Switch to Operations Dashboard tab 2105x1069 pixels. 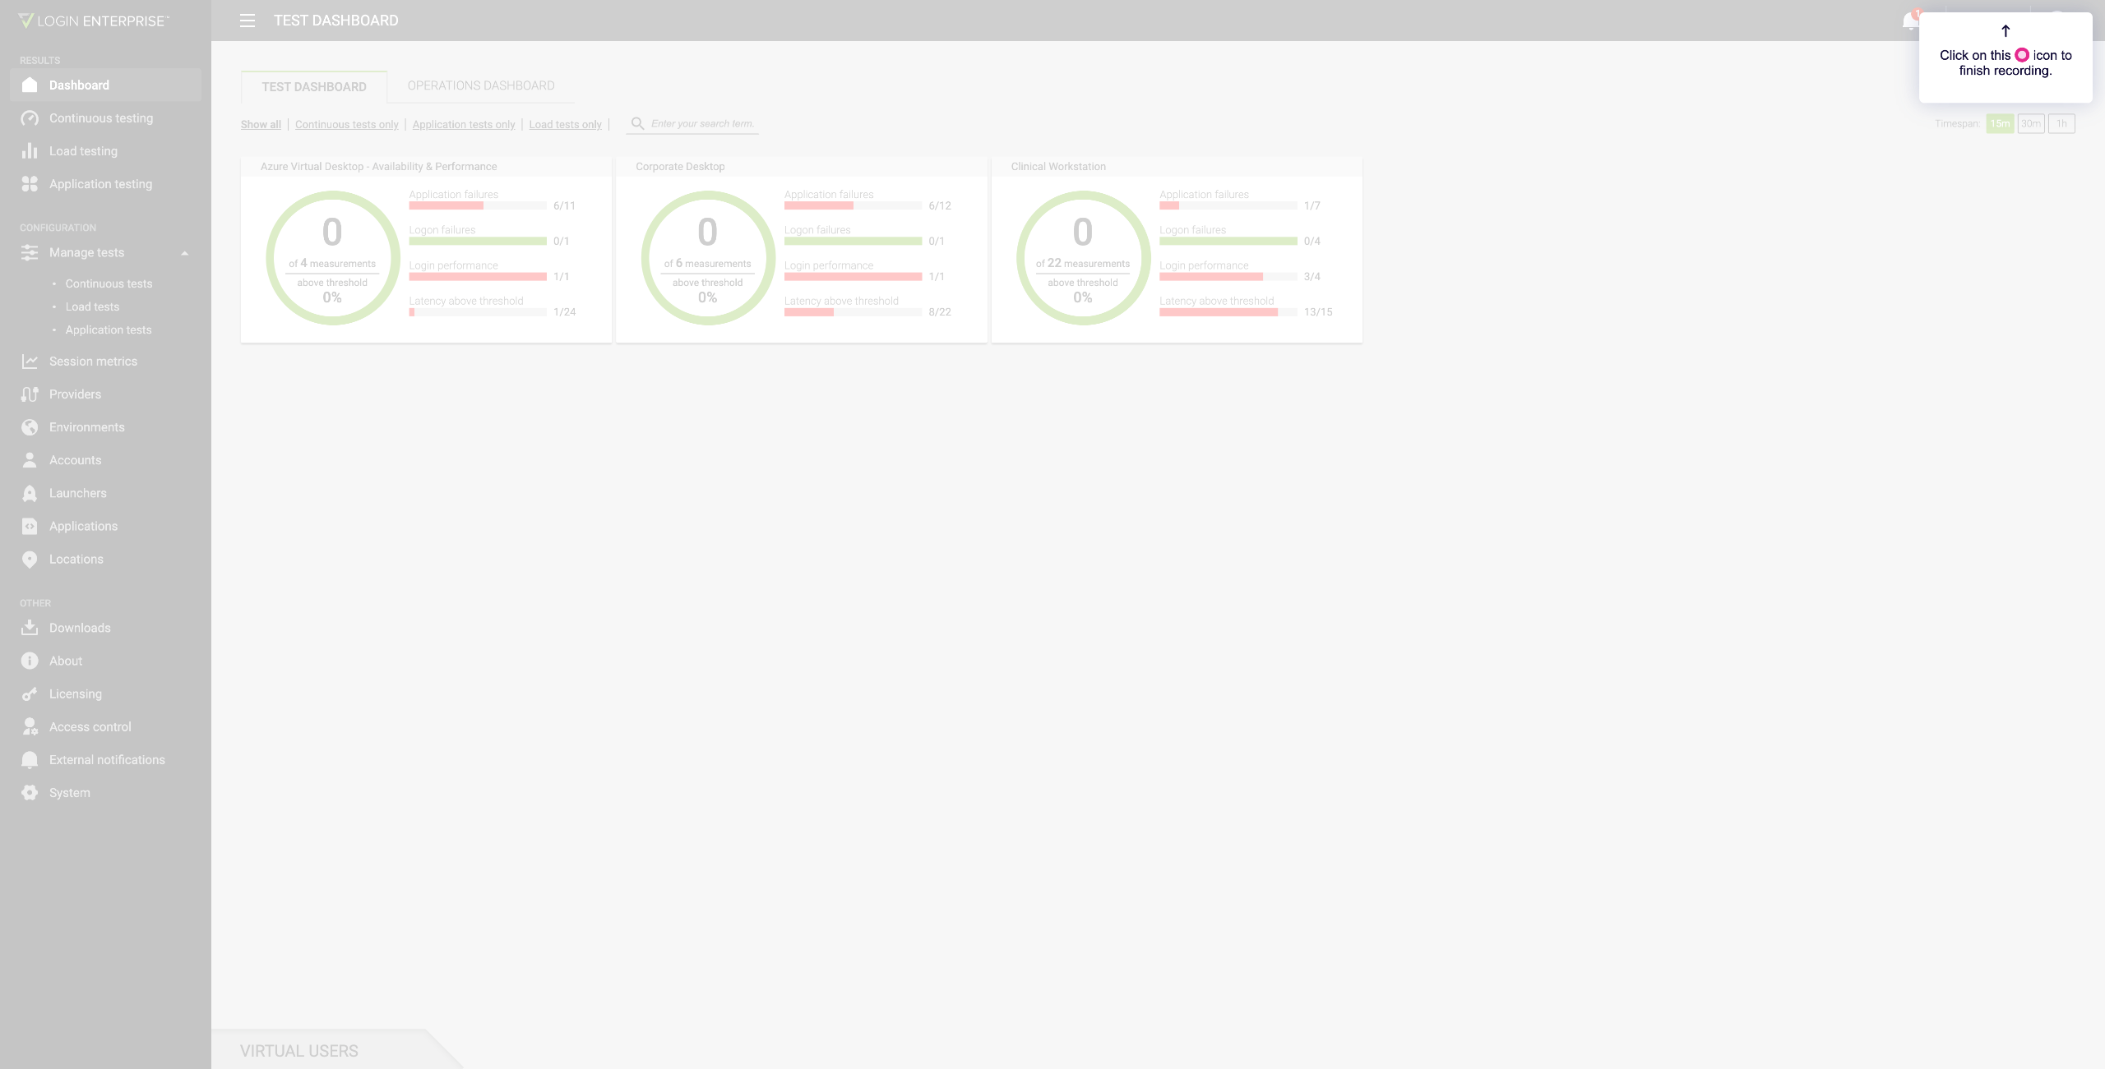(x=481, y=86)
